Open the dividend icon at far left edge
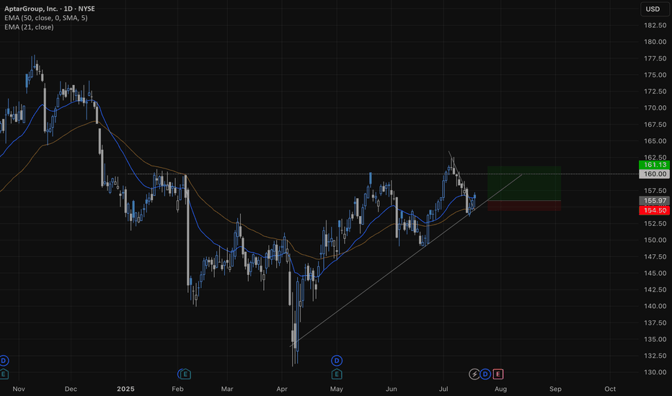The height and width of the screenshot is (396, 672). tap(4, 361)
